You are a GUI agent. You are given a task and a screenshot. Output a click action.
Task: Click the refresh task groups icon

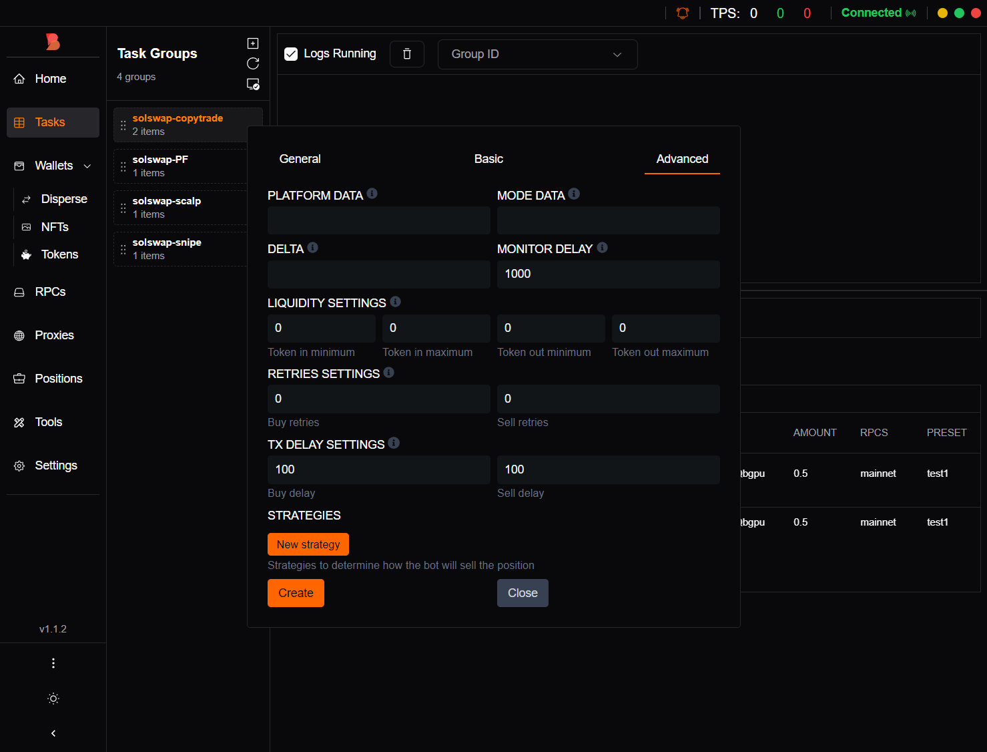coord(253,63)
